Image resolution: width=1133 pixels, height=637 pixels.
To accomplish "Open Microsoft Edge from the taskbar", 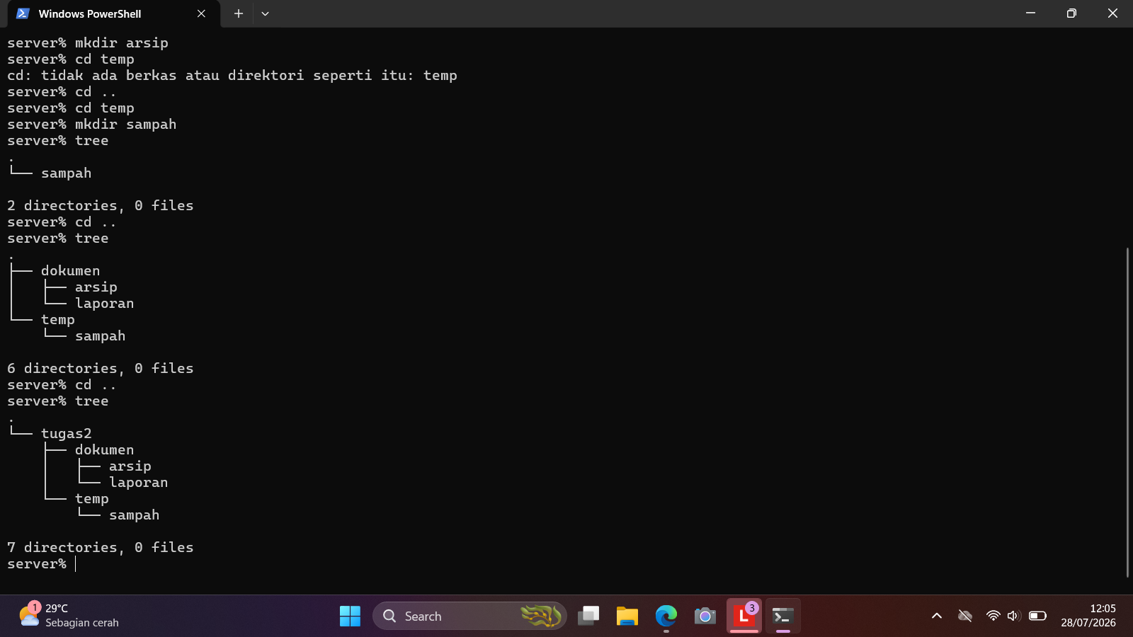I will pyautogui.click(x=666, y=616).
